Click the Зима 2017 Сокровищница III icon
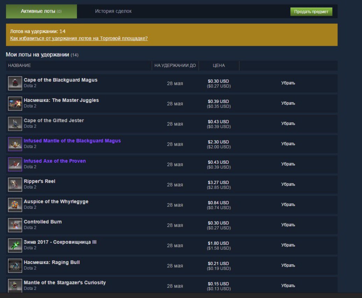Viewport: 362px width, 298px height. tap(15, 245)
